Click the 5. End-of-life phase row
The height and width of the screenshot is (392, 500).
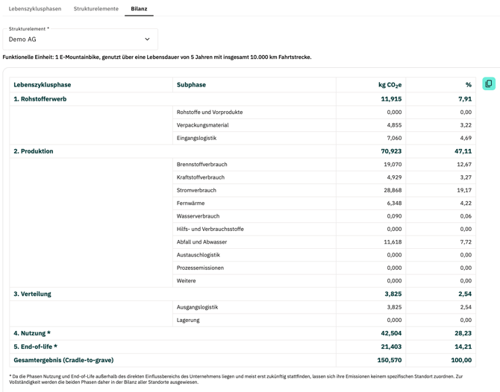36,347
